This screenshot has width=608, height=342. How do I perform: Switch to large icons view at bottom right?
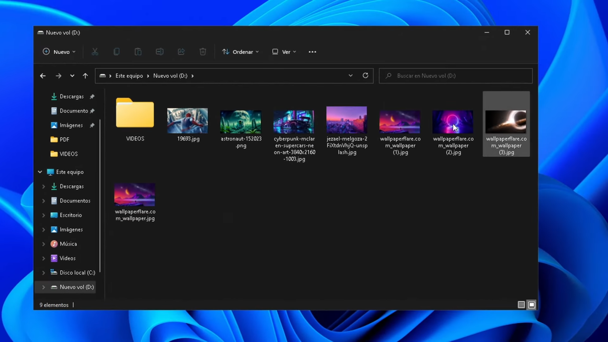(x=532, y=305)
